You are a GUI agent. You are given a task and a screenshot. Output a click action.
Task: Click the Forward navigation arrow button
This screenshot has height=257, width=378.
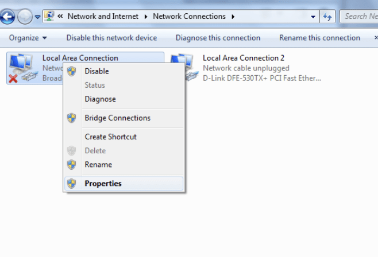[25, 17]
